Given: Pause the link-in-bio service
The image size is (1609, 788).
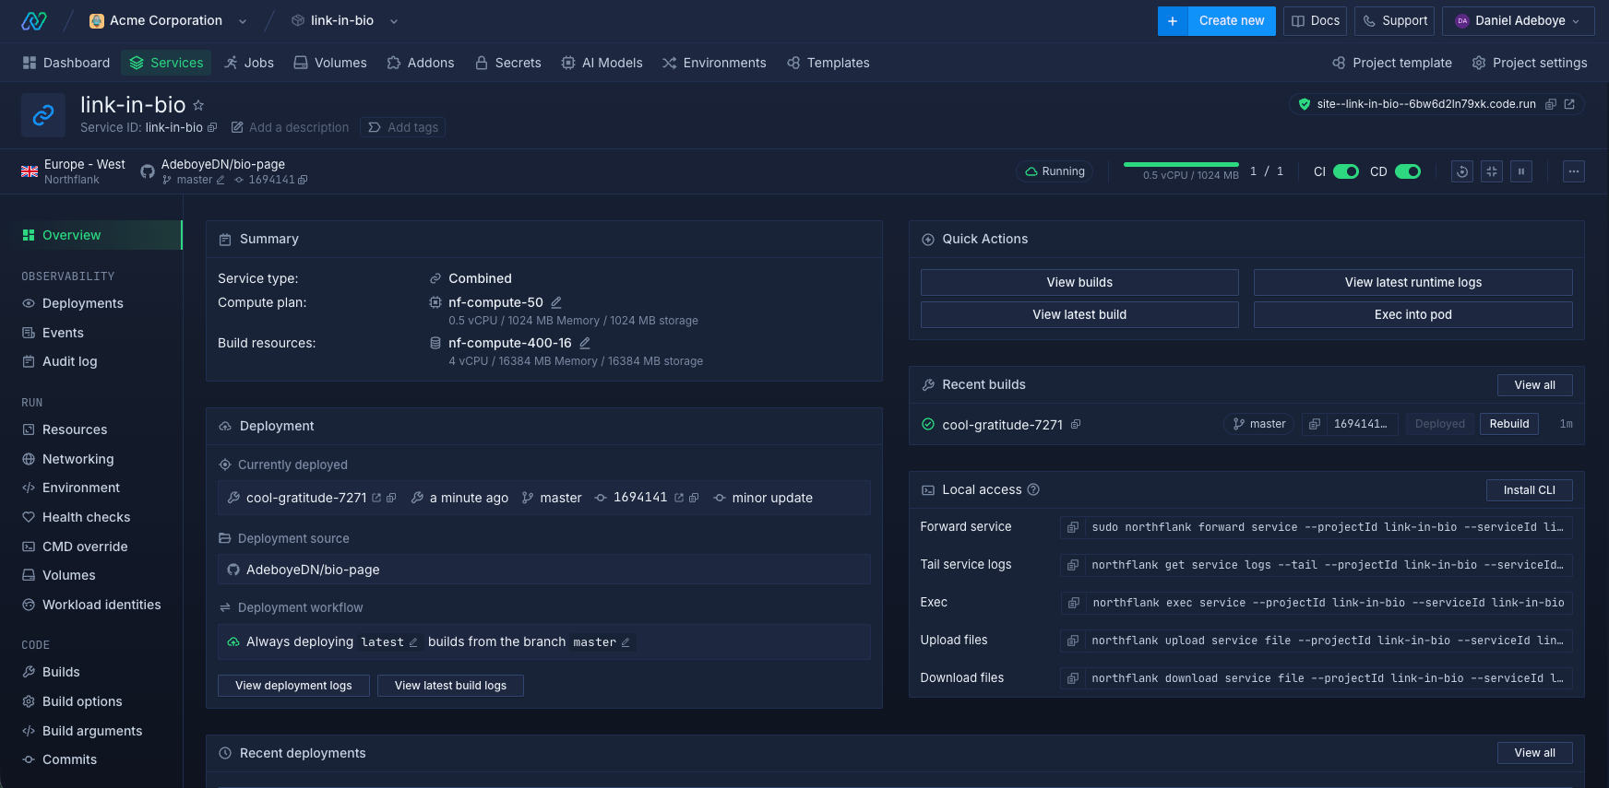Looking at the screenshot, I should click(x=1521, y=171).
